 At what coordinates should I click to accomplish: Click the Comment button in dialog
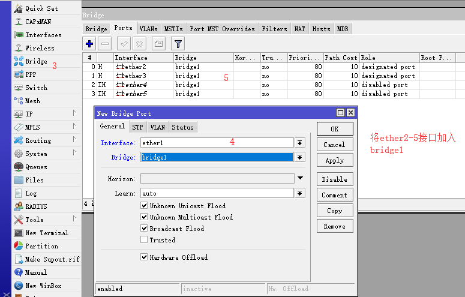point(335,195)
